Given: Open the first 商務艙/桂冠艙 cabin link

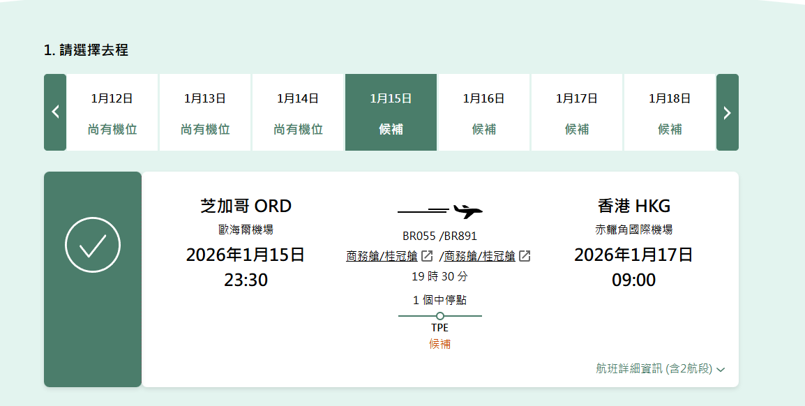Looking at the screenshot, I should 382,256.
